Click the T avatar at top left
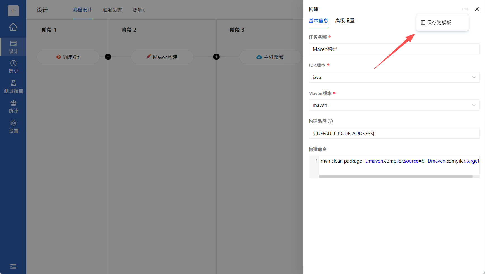Viewport: 485px width, 274px height. (13, 11)
